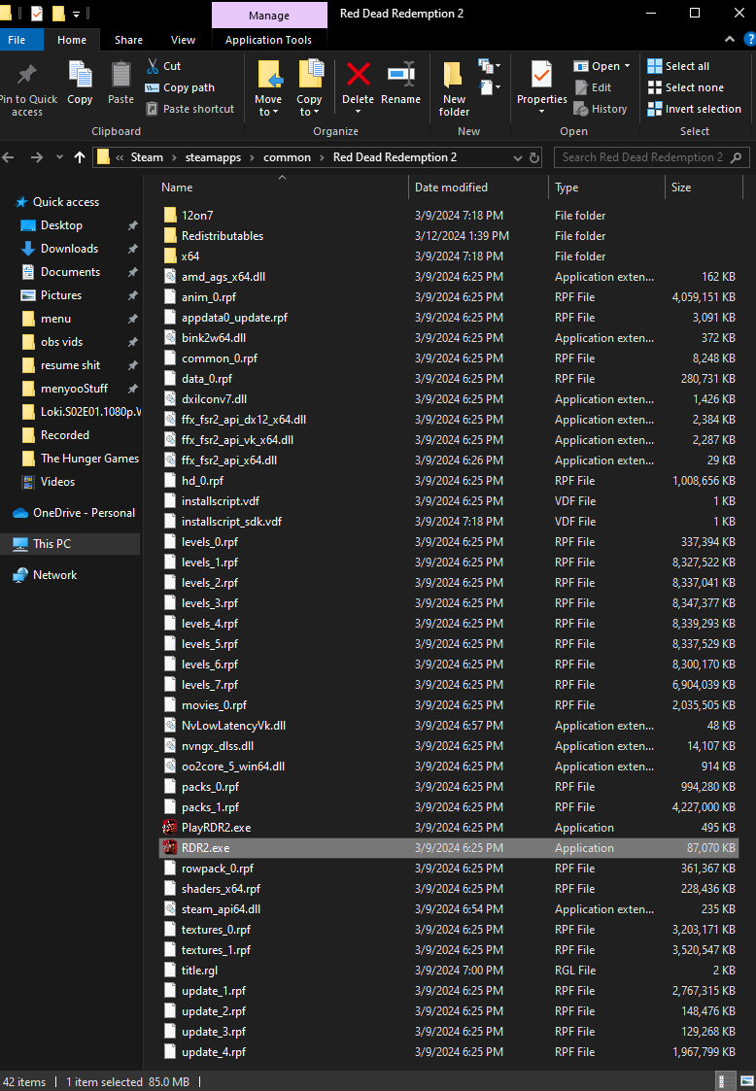
Task: Click the Paste clipboard icon
Action: (x=121, y=75)
